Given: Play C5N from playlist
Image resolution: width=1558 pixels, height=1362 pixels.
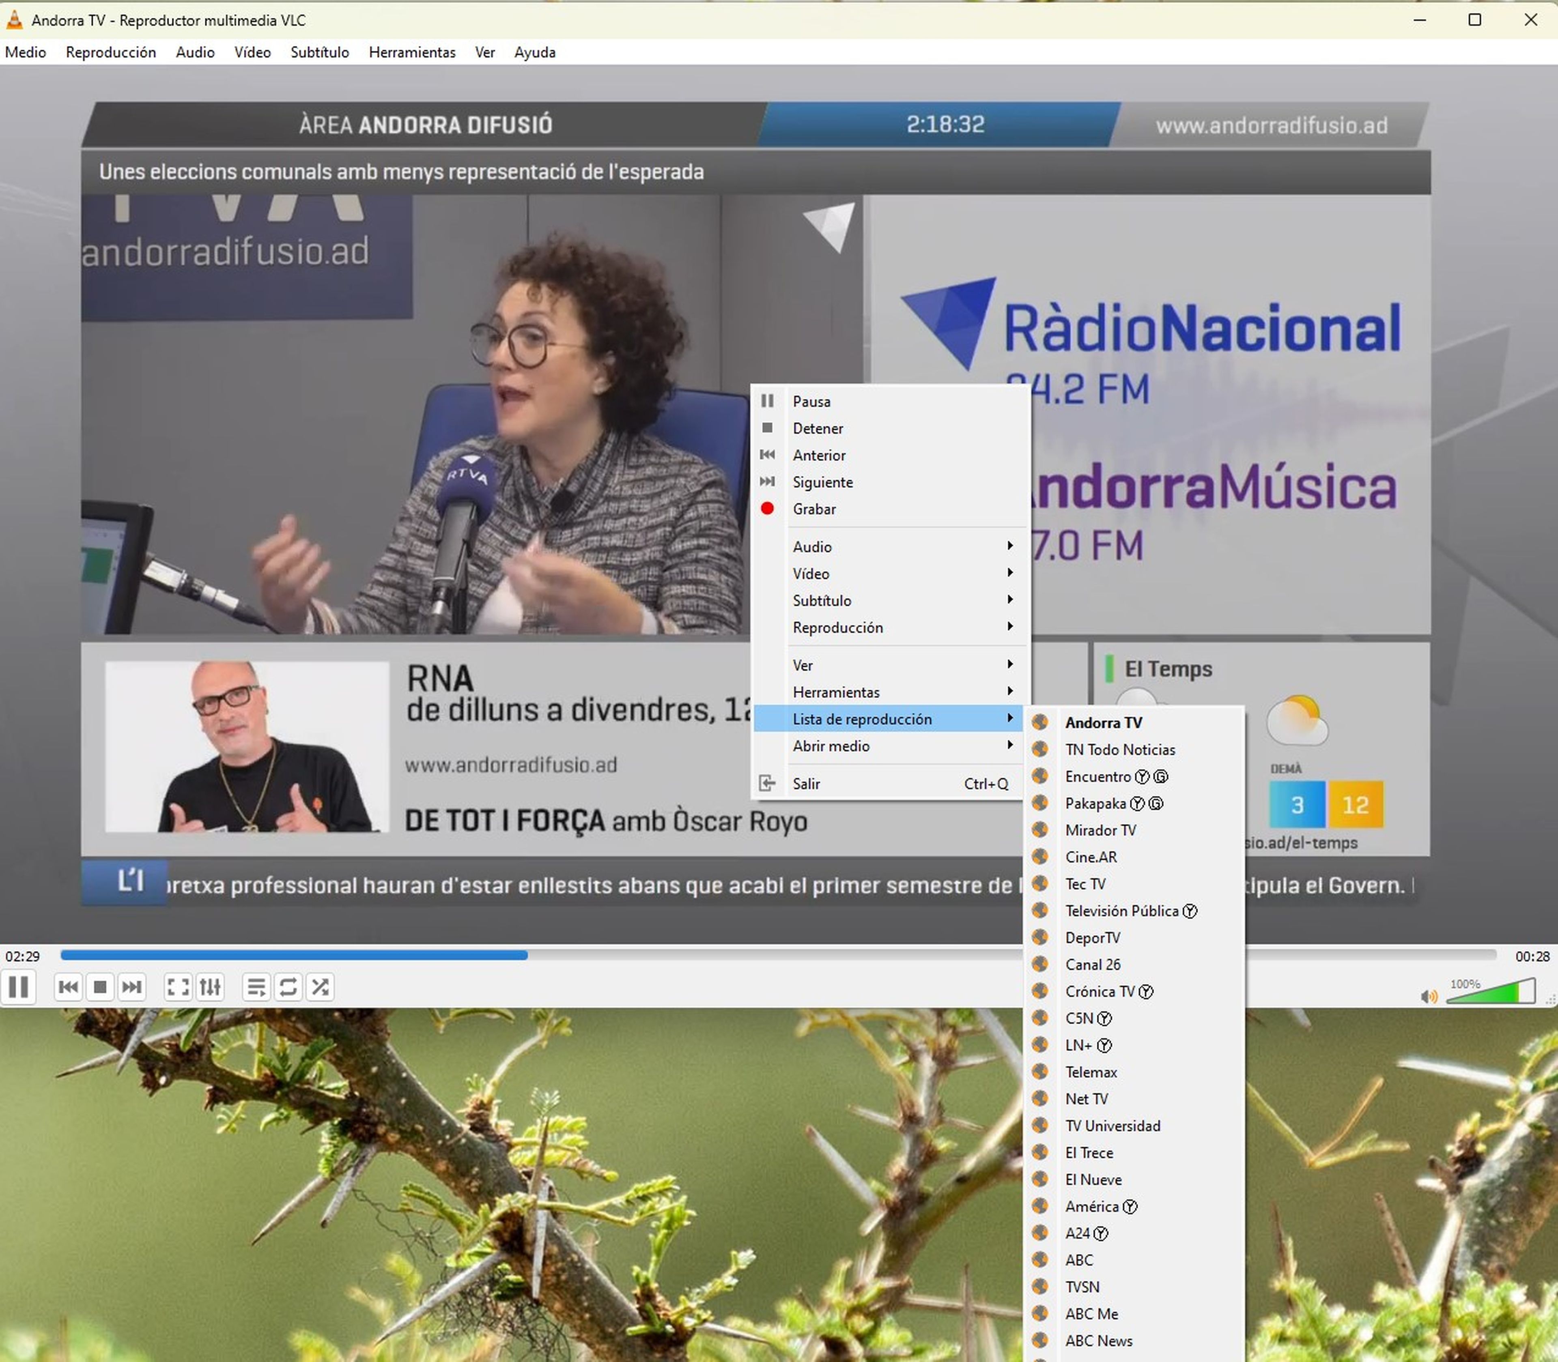Looking at the screenshot, I should pos(1134,1018).
